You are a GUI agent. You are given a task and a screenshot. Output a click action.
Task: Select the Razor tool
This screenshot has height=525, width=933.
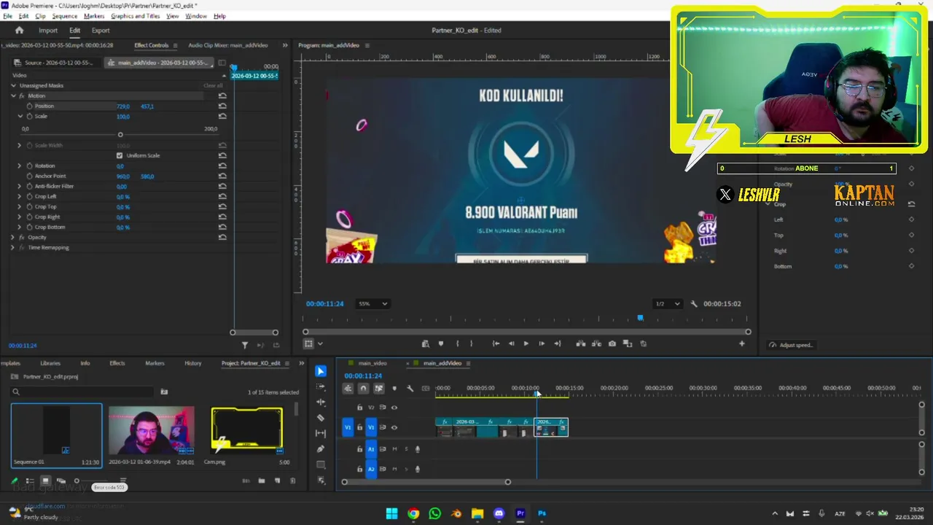point(321,418)
